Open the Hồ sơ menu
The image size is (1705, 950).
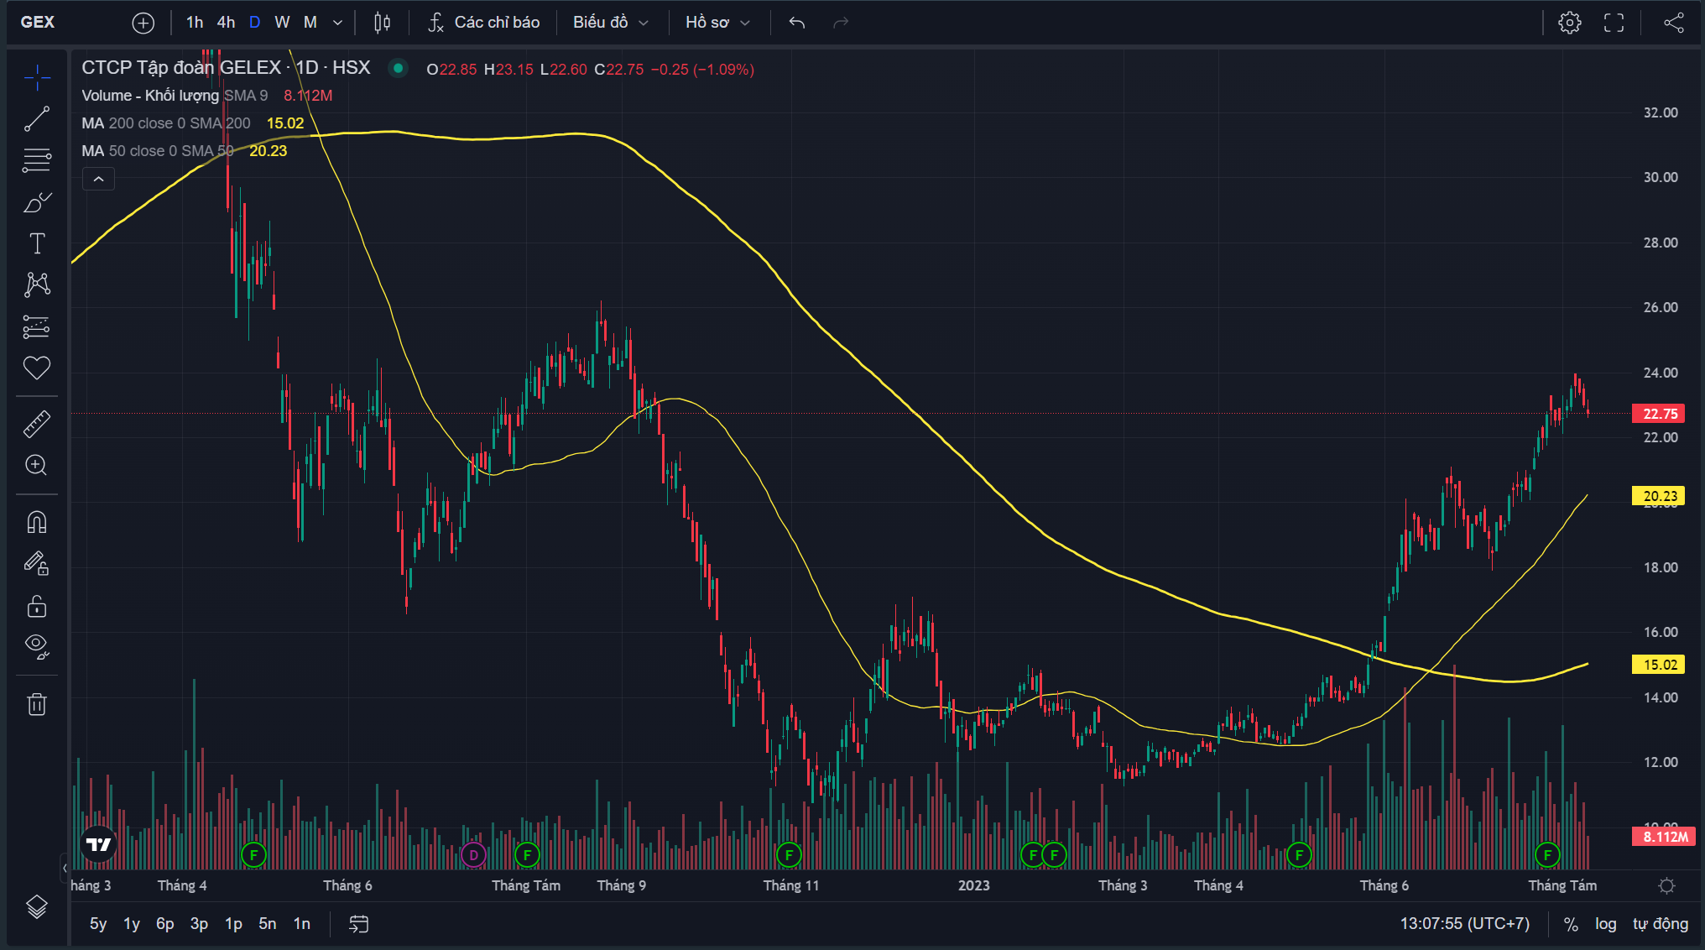717,23
